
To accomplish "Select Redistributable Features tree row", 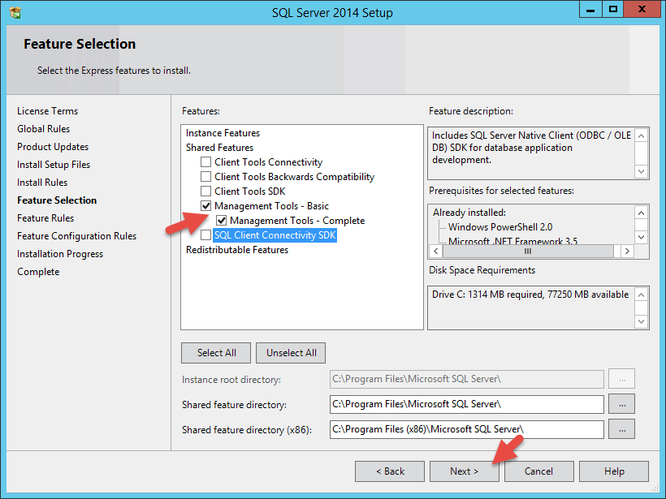I will point(237,250).
